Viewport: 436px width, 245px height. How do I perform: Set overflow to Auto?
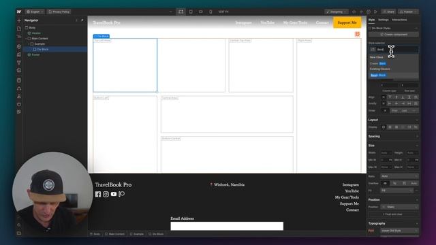414,183
